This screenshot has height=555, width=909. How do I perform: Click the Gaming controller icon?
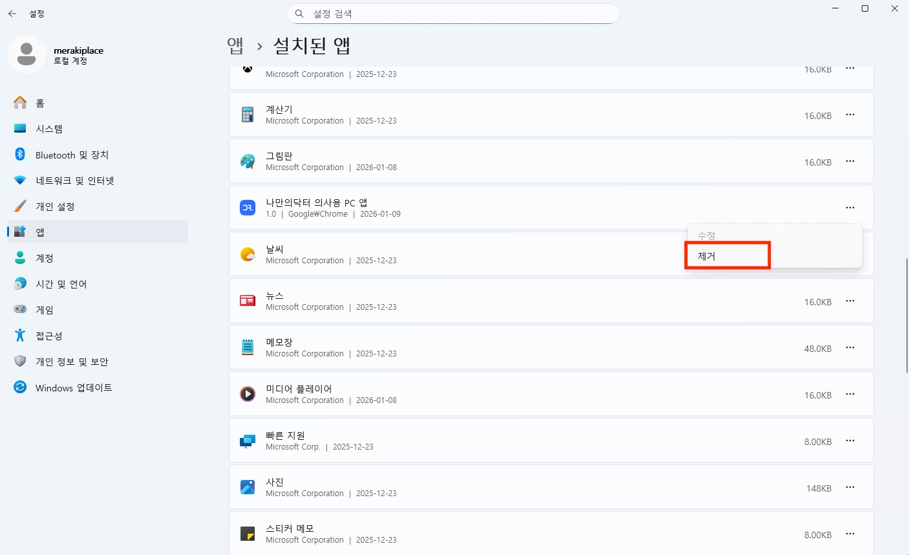[20, 310]
